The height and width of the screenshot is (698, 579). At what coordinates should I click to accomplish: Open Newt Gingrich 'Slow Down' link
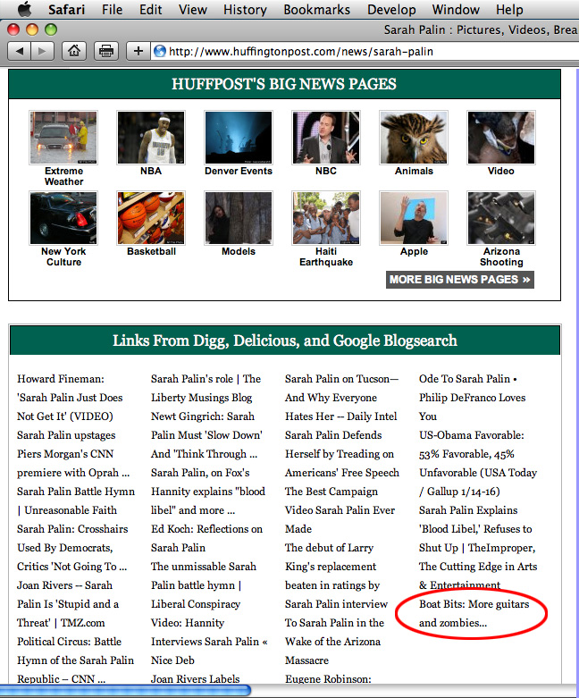pyautogui.click(x=206, y=435)
